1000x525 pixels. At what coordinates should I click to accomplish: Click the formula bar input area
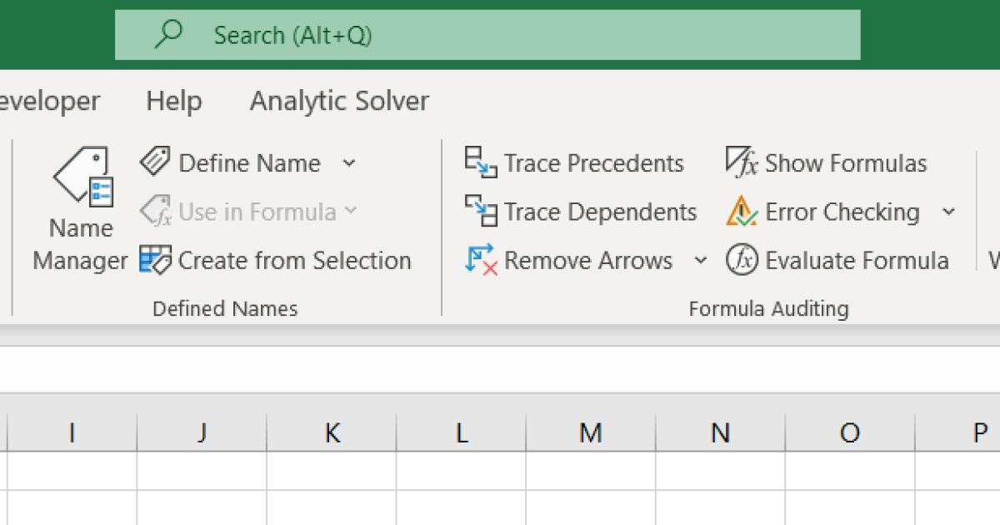(500, 369)
